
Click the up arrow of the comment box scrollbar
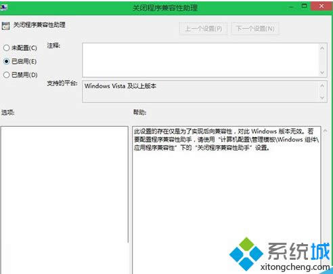(322, 48)
